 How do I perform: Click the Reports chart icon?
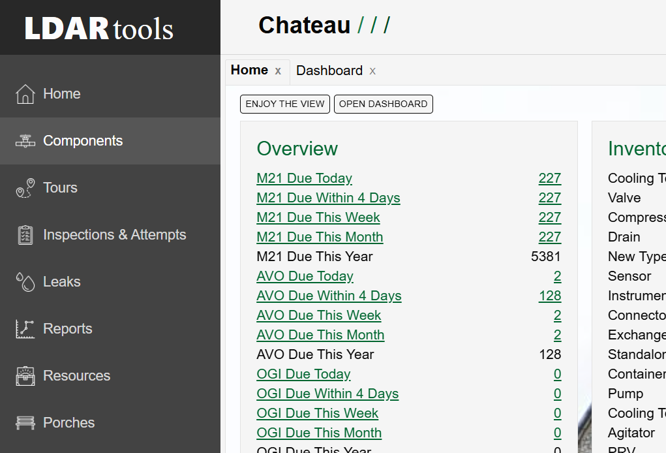click(25, 329)
